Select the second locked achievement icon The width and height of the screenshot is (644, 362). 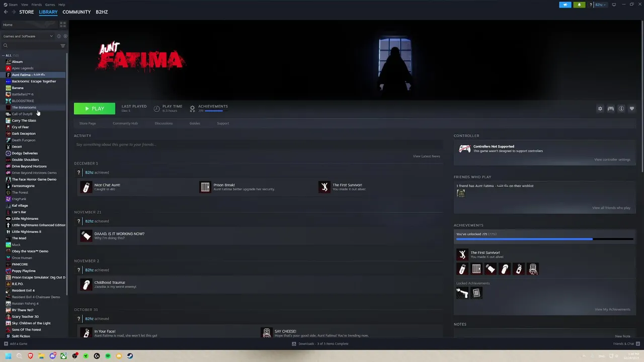(x=476, y=293)
